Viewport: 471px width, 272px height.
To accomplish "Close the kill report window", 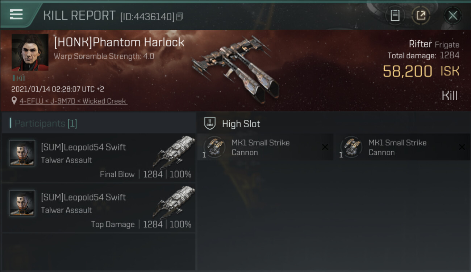I will point(453,15).
